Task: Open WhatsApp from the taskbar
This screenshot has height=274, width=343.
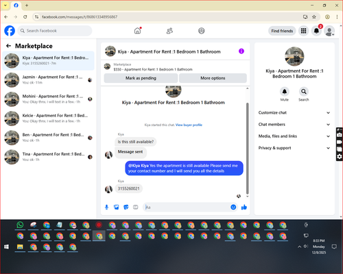Action: (20, 225)
